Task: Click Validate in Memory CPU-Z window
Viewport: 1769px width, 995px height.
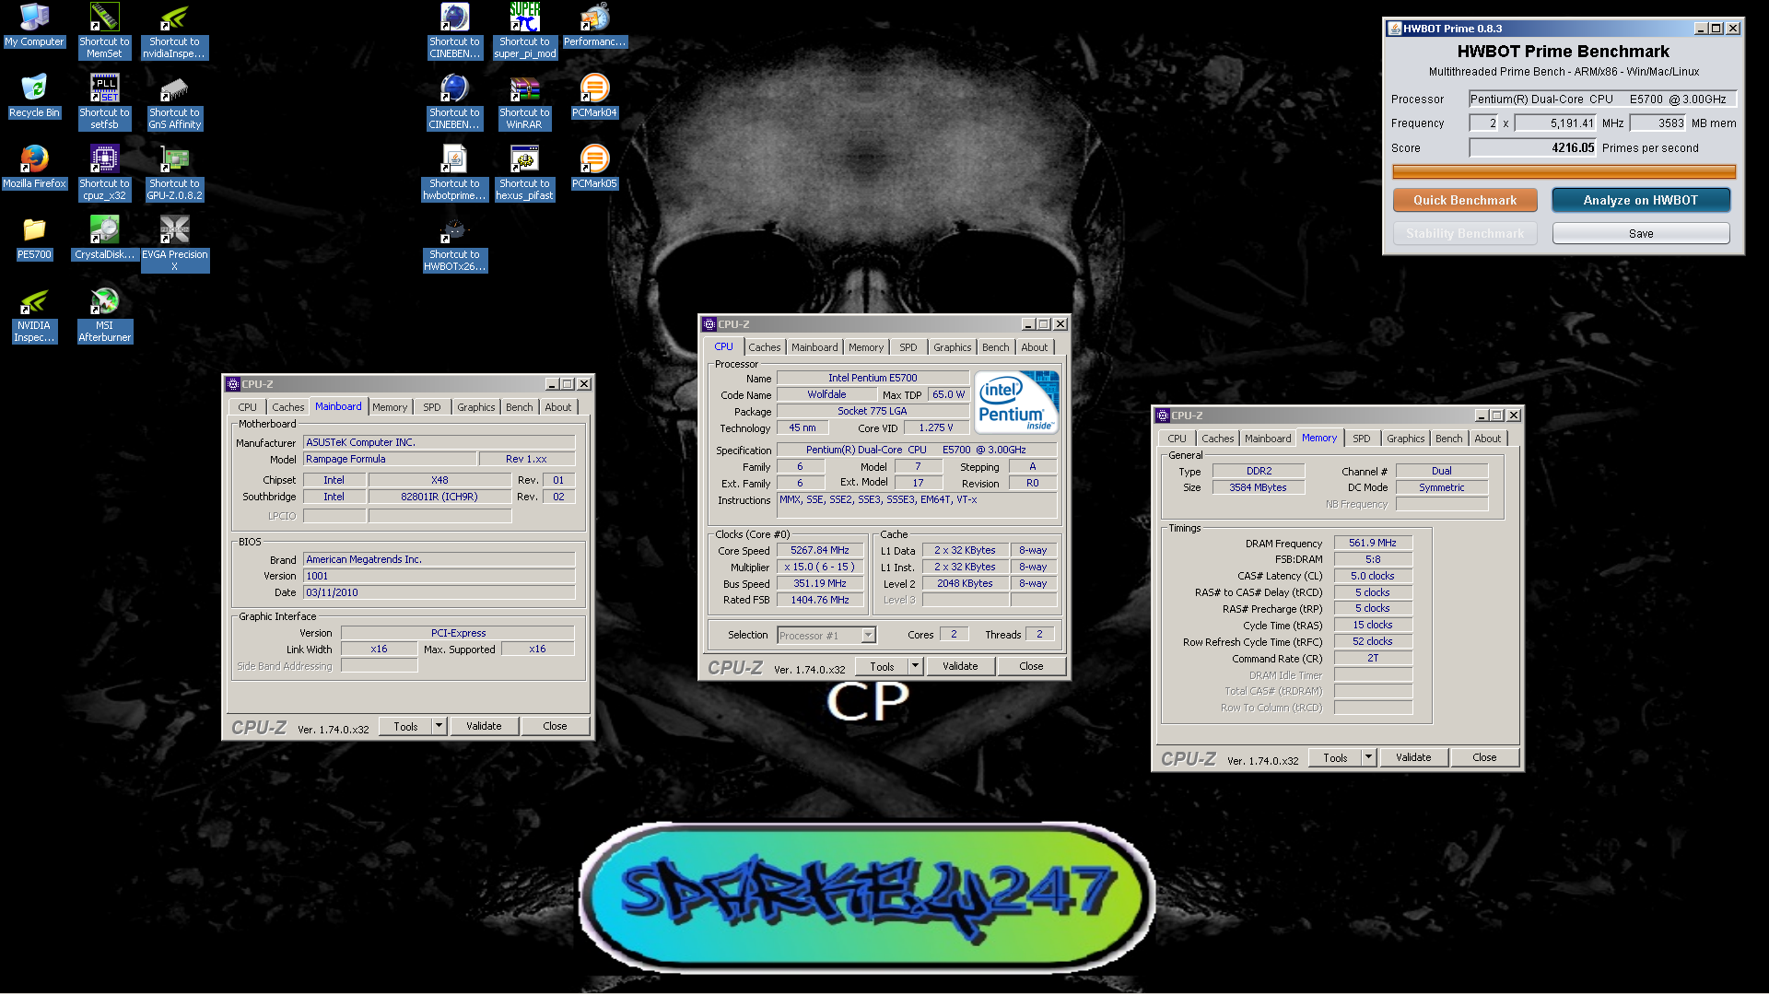Action: [x=1413, y=757]
